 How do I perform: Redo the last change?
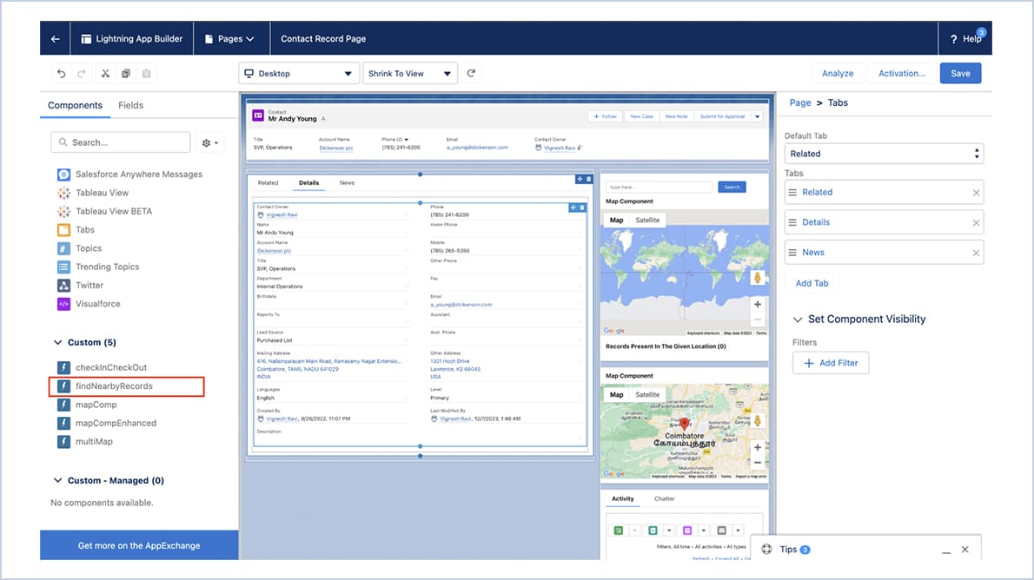tap(82, 73)
